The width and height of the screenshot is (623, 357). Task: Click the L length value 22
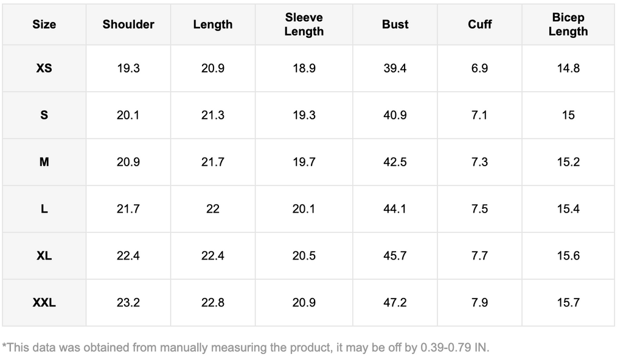coord(213,209)
